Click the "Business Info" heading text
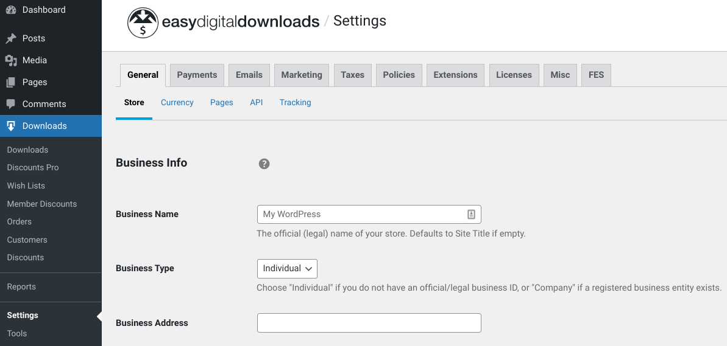 (152, 163)
